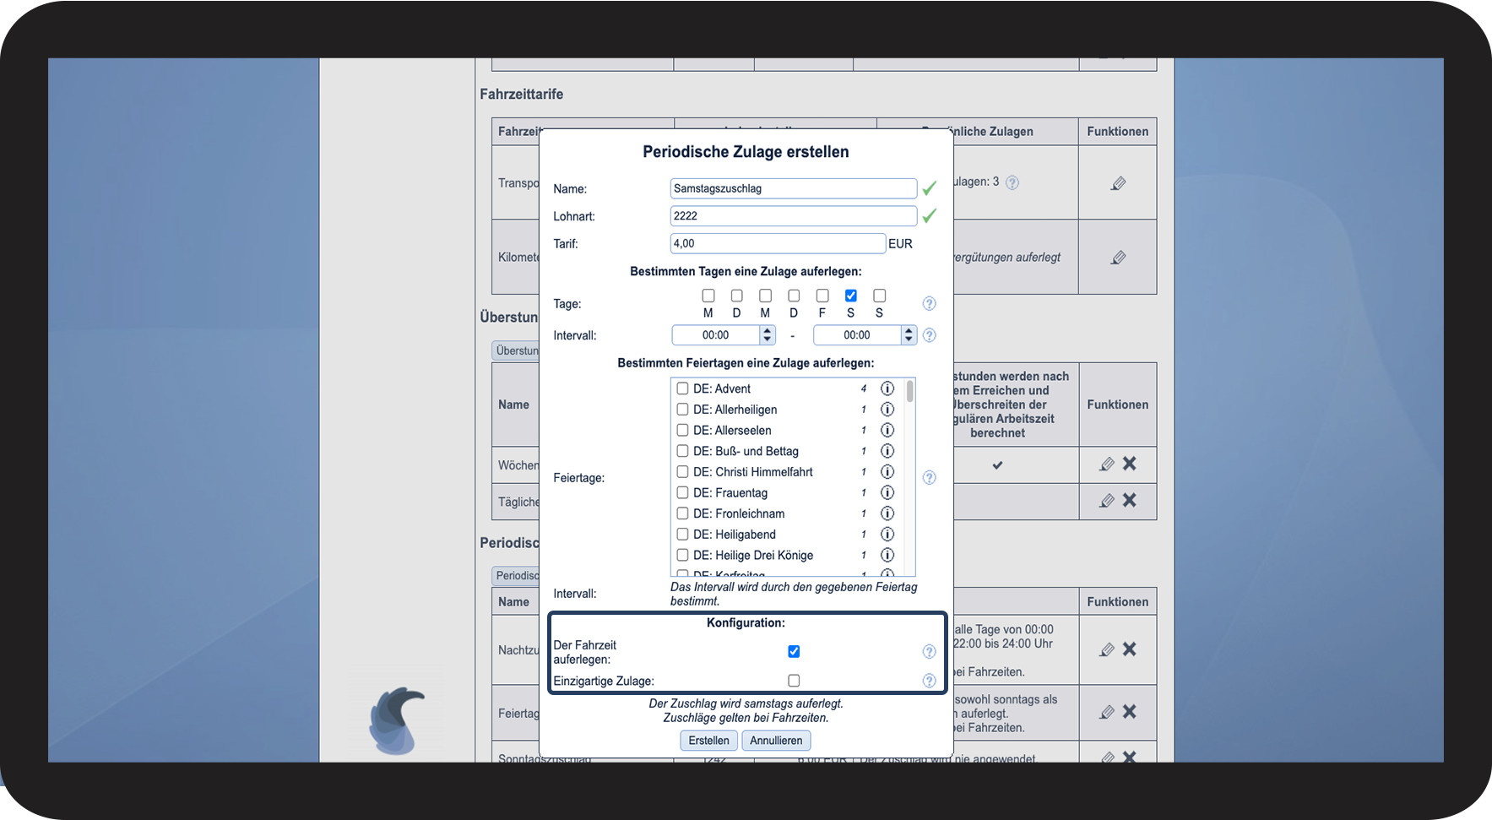Image resolution: width=1492 pixels, height=820 pixels.
Task: Check the first D (Dienstag) day checkbox
Action: (x=737, y=296)
